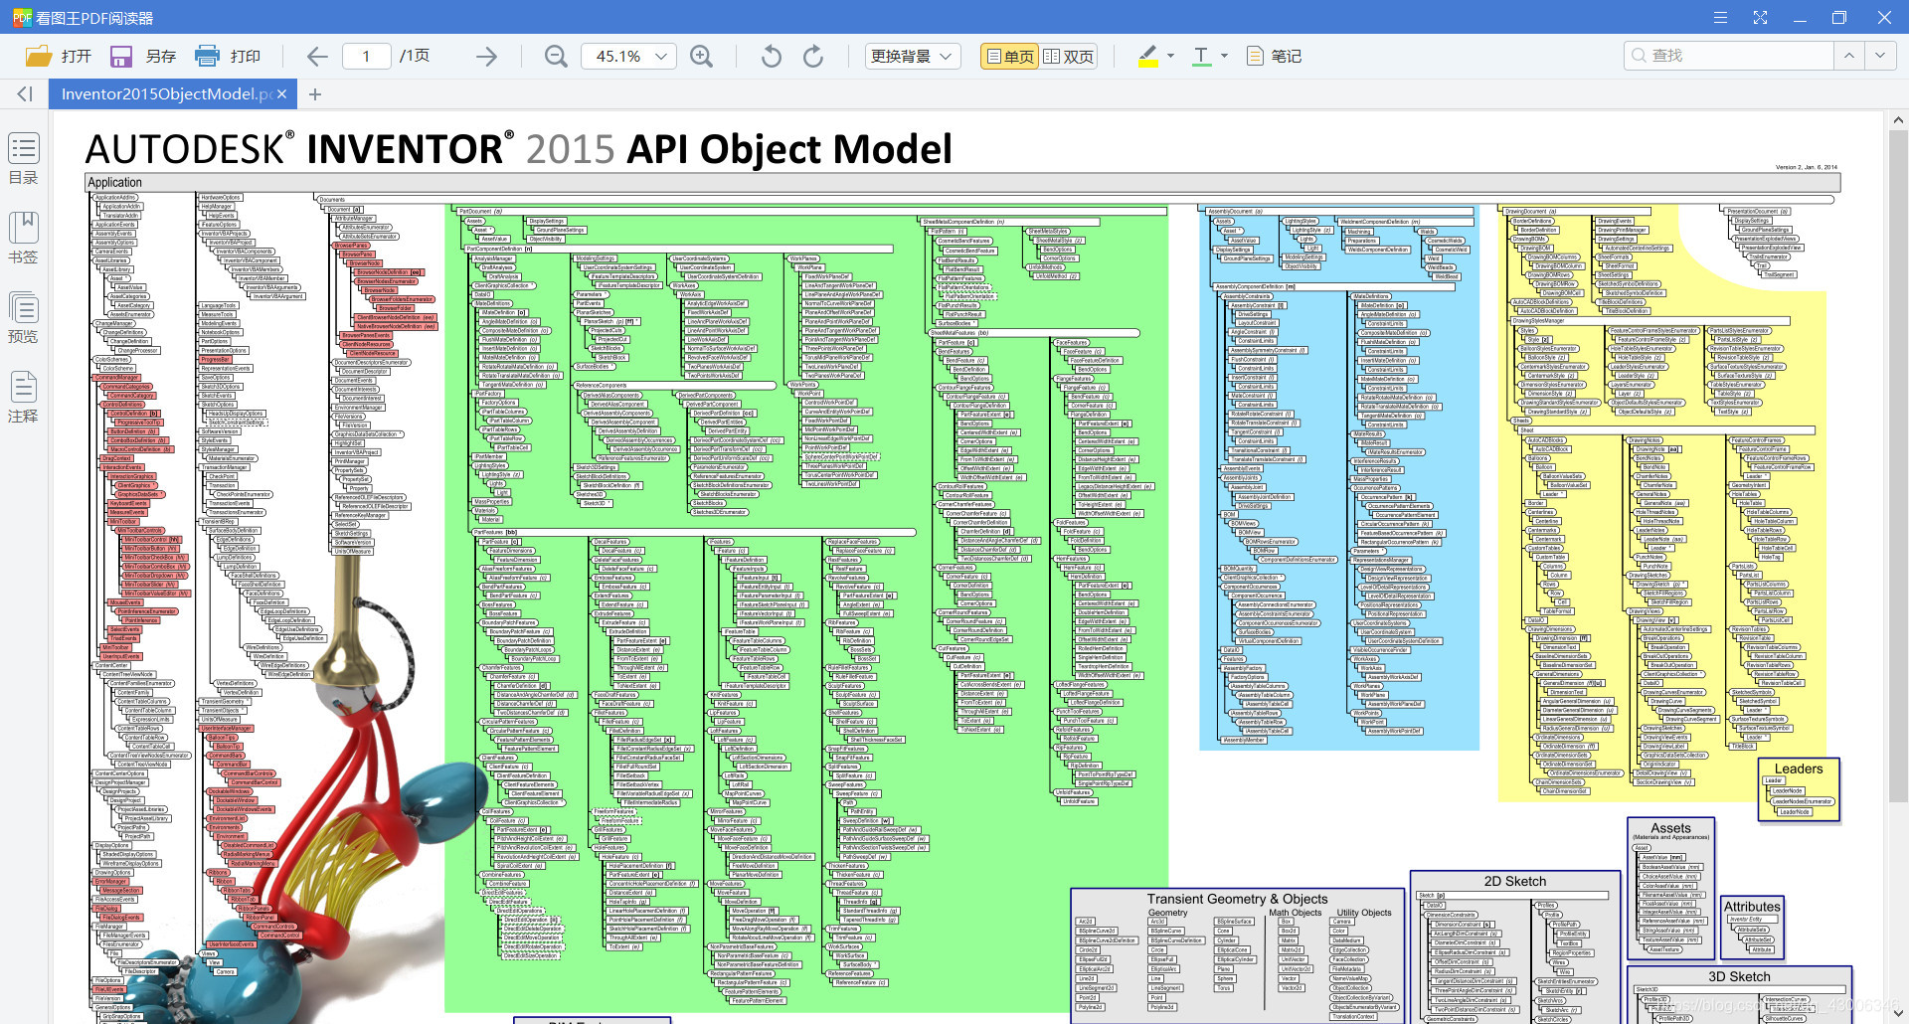Click the Math Objects column heading
Viewport: 1909px width, 1024px height.
[1295, 913]
